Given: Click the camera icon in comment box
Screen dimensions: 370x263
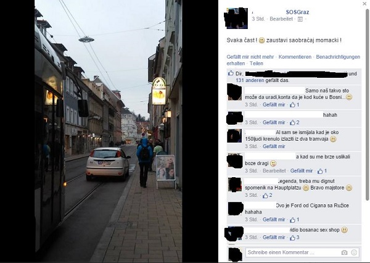Looking at the screenshot, I should pyautogui.click(x=344, y=253).
